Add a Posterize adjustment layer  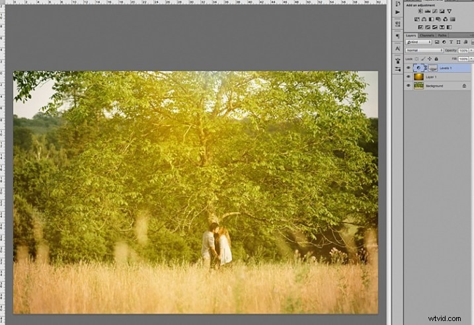point(428,27)
